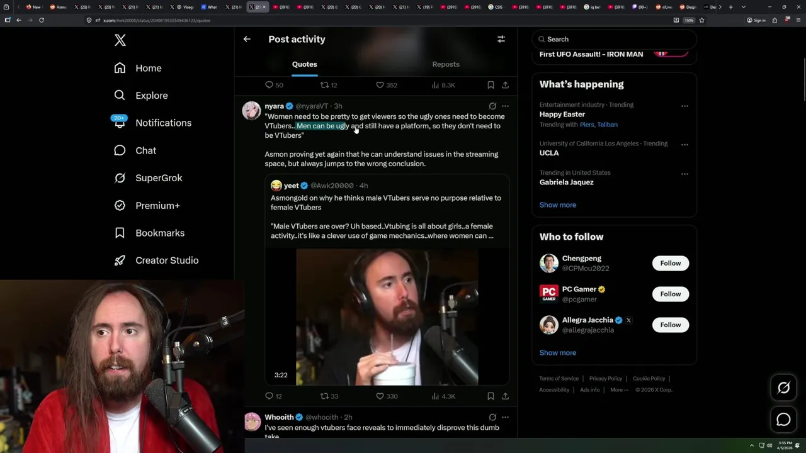Open Whooith's profile avatar

tap(252, 422)
